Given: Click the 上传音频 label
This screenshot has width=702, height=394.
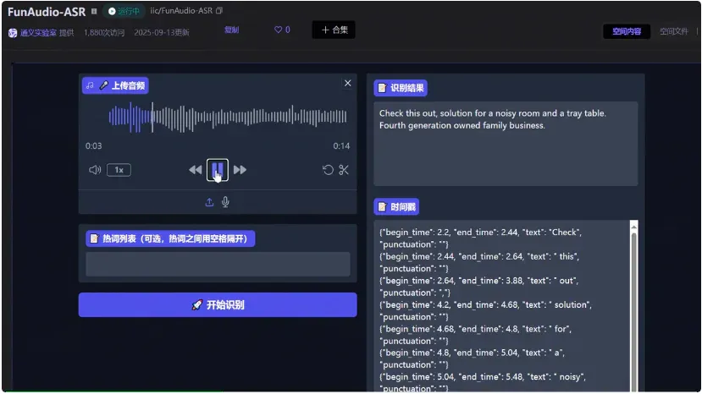Looking at the screenshot, I should [115, 85].
